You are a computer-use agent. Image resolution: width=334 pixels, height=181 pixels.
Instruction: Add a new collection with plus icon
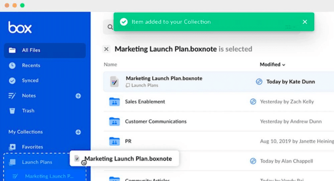pos(78,132)
